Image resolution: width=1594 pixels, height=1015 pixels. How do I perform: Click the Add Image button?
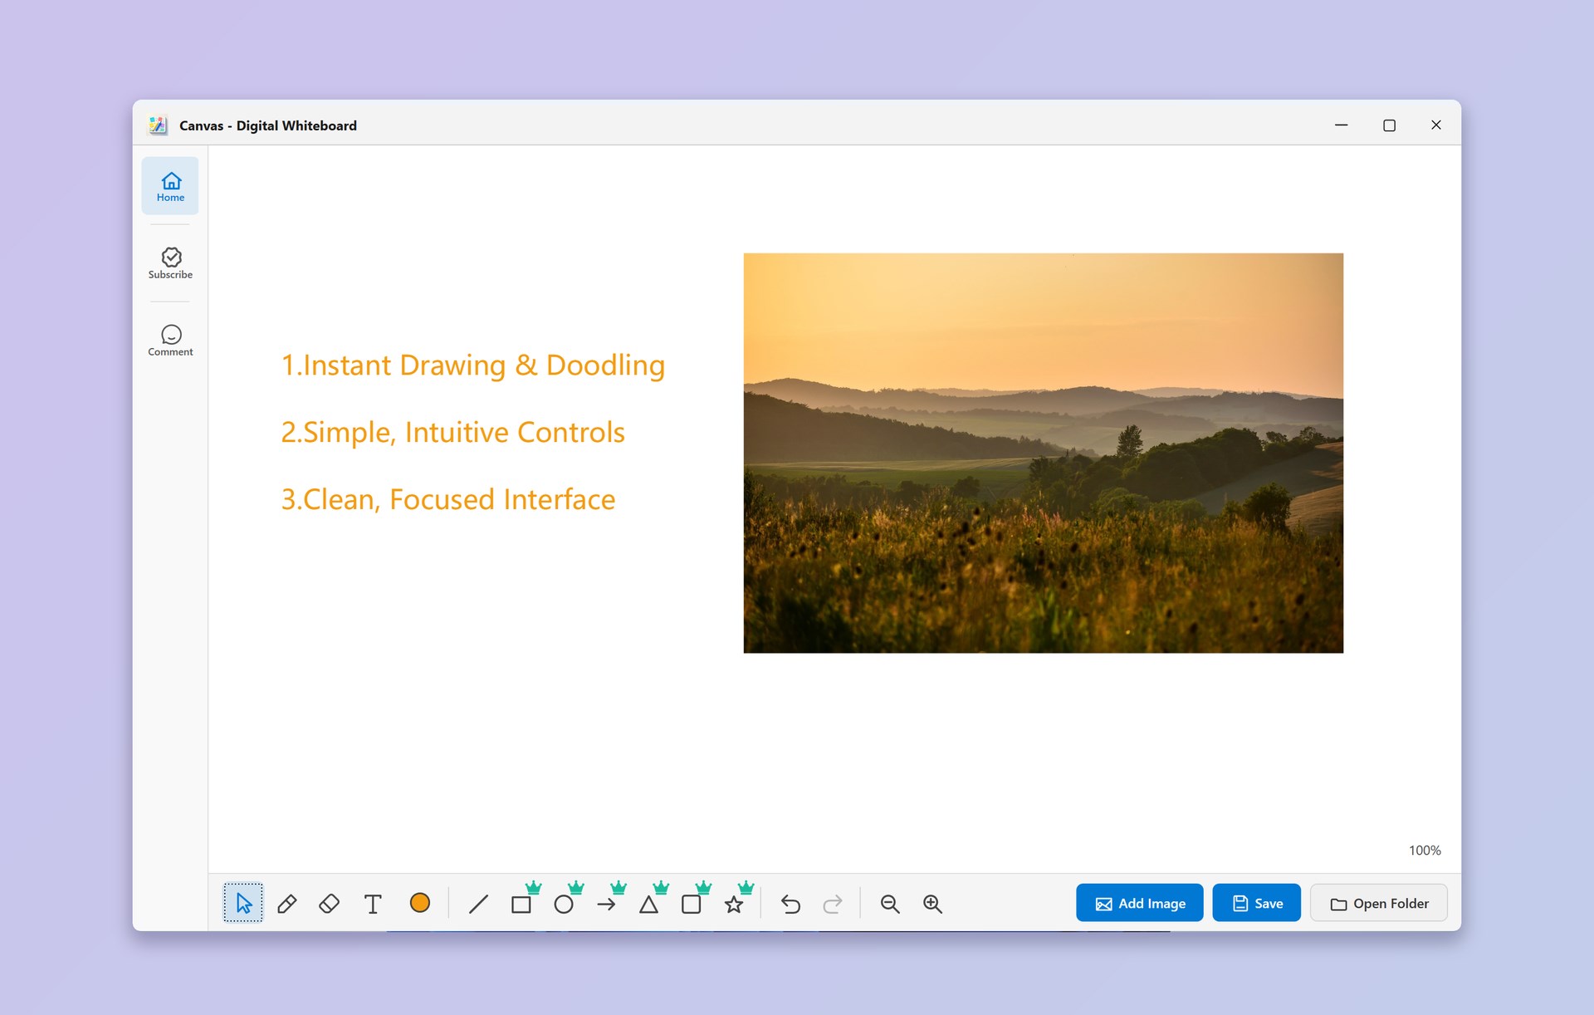pyautogui.click(x=1139, y=903)
